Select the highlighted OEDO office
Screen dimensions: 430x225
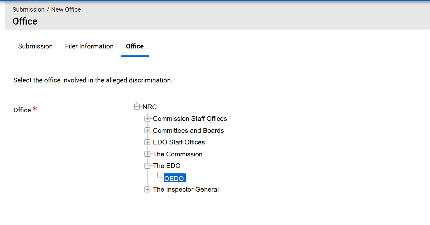pyautogui.click(x=174, y=178)
